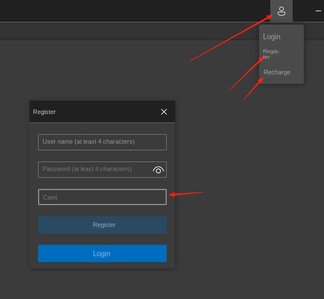Viewport: 324px width, 299px height.
Task: Minimize the application window
Action: coord(318,11)
